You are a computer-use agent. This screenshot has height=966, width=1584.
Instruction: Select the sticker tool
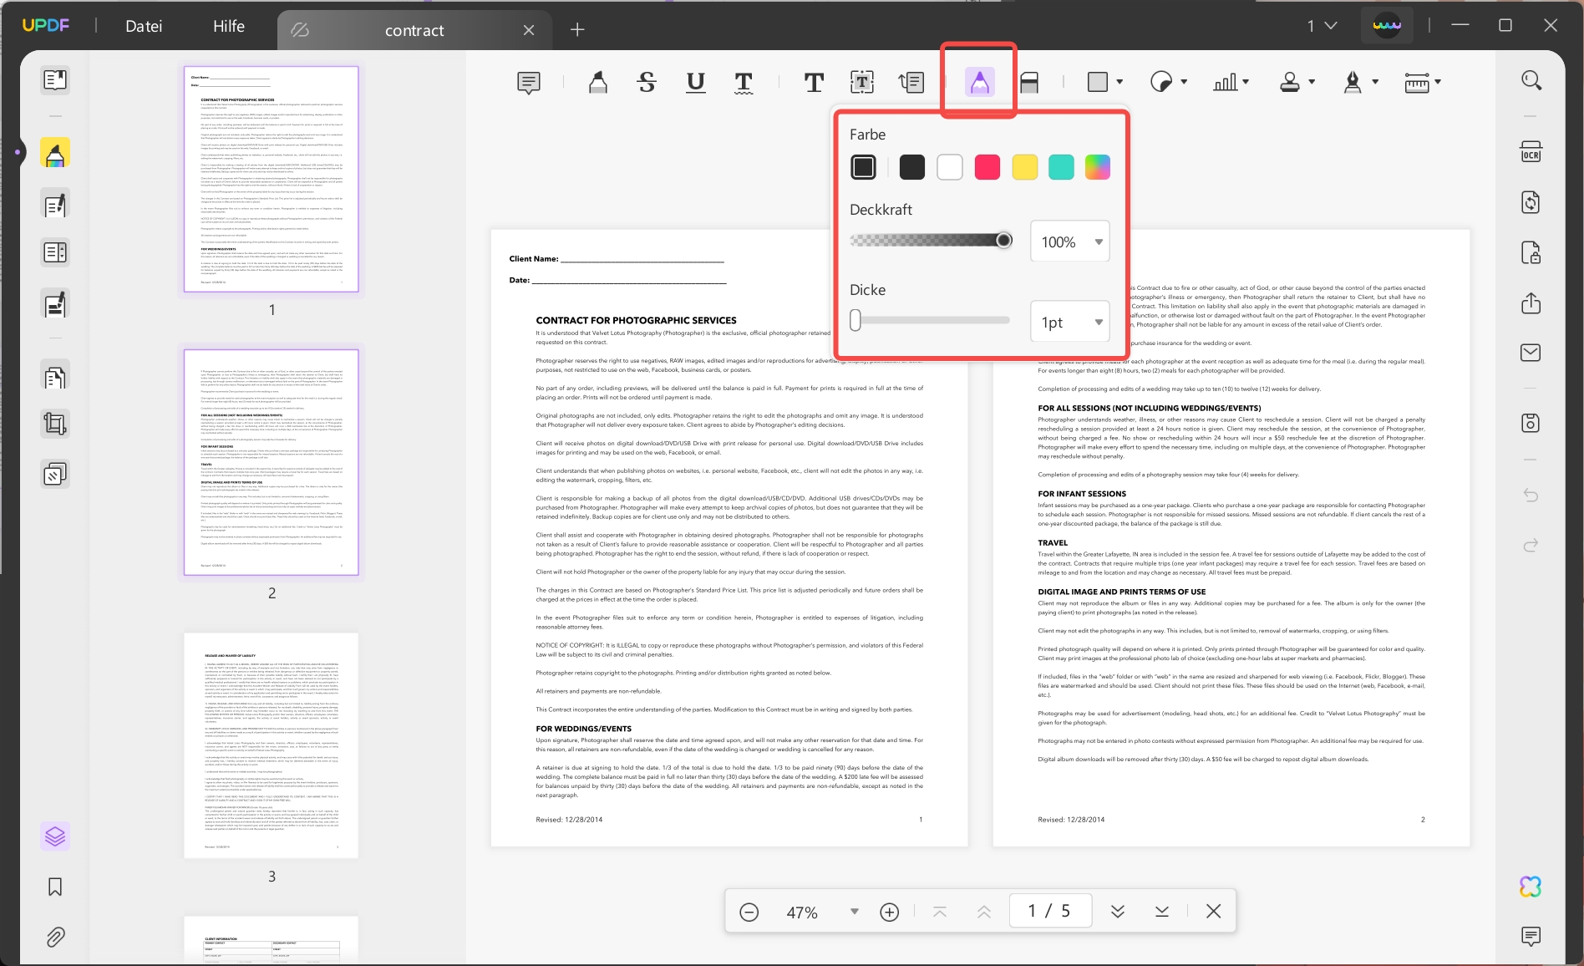pos(1161,82)
